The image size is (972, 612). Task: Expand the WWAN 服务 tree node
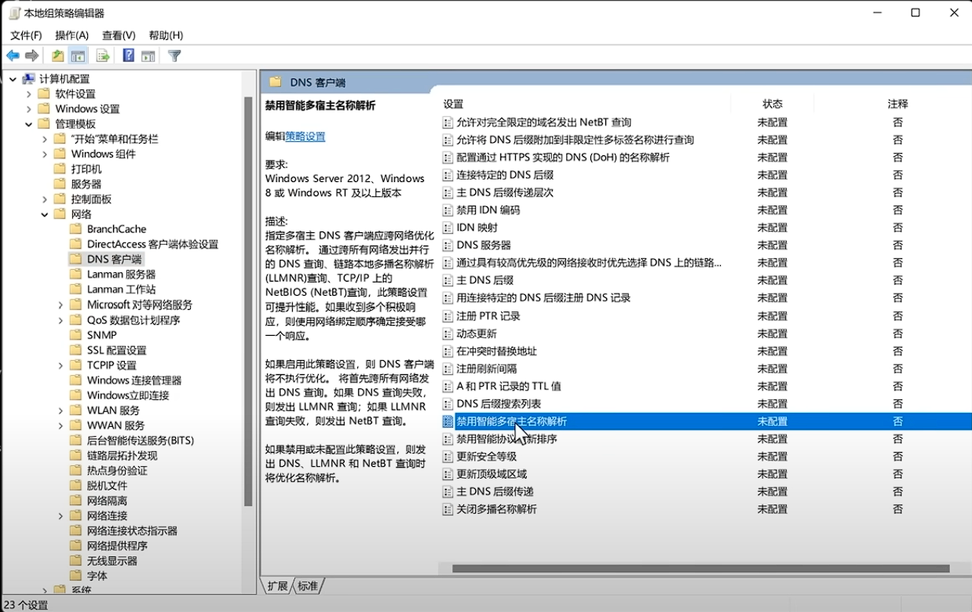pyautogui.click(x=60, y=425)
